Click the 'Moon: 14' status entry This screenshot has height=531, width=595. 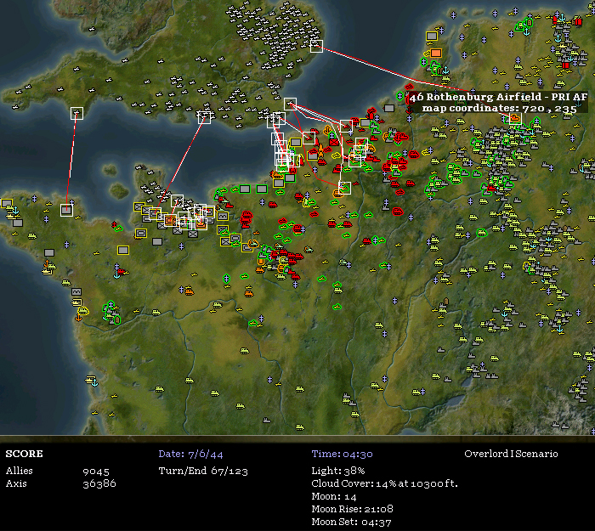click(x=334, y=496)
